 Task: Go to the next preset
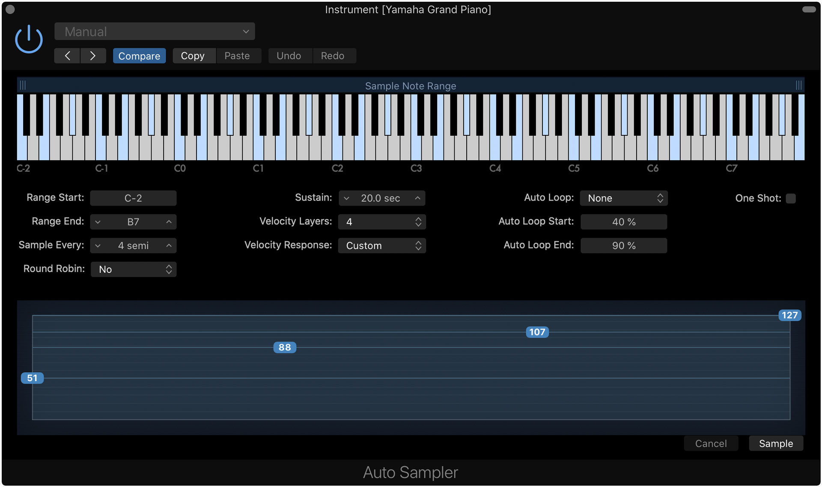(93, 56)
